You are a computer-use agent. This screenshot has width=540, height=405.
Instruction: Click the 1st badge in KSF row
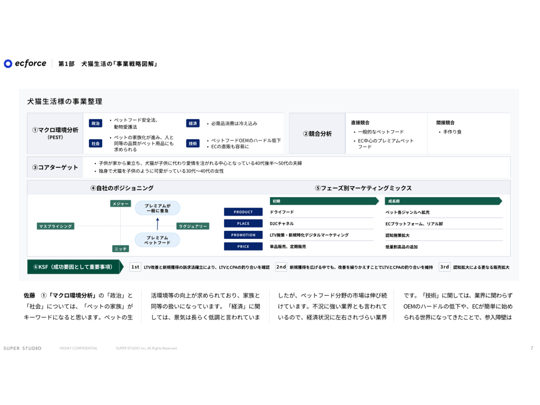click(135, 267)
